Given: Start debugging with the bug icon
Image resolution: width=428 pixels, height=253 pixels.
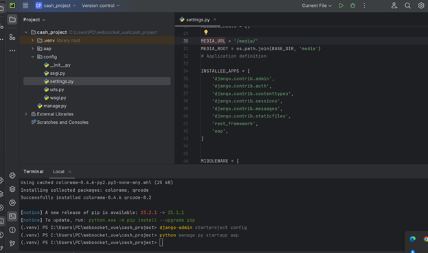Looking at the screenshot, I should [x=352, y=5].
